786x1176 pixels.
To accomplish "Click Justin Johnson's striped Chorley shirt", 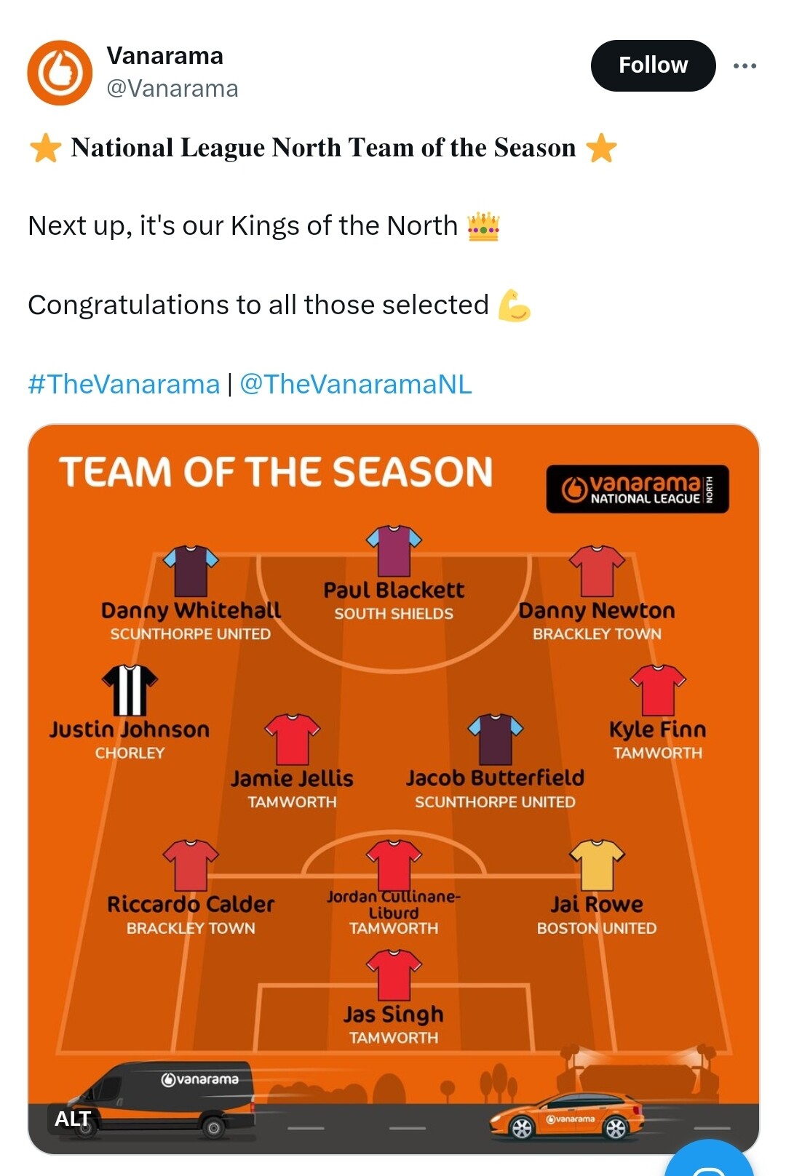I will pos(130,690).
